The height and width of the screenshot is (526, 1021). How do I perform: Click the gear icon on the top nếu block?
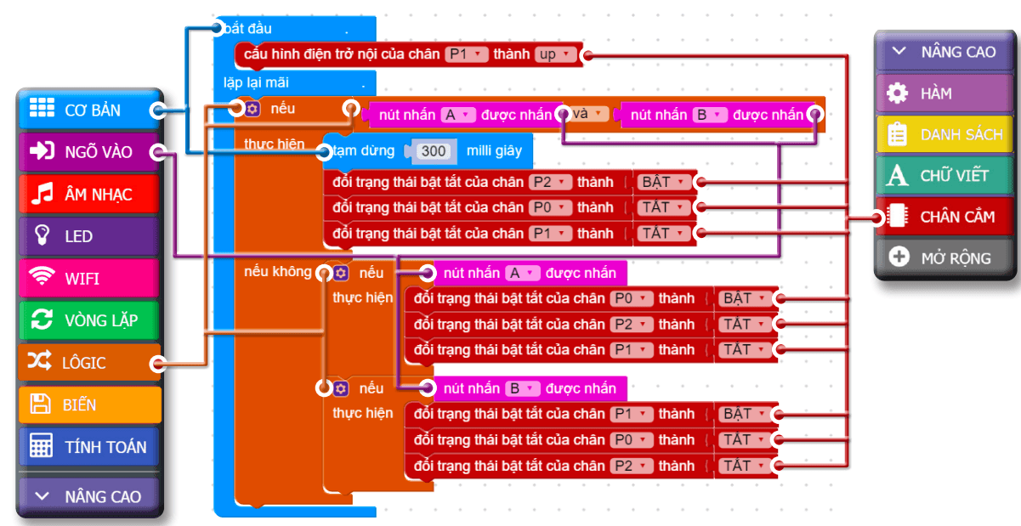[x=252, y=109]
